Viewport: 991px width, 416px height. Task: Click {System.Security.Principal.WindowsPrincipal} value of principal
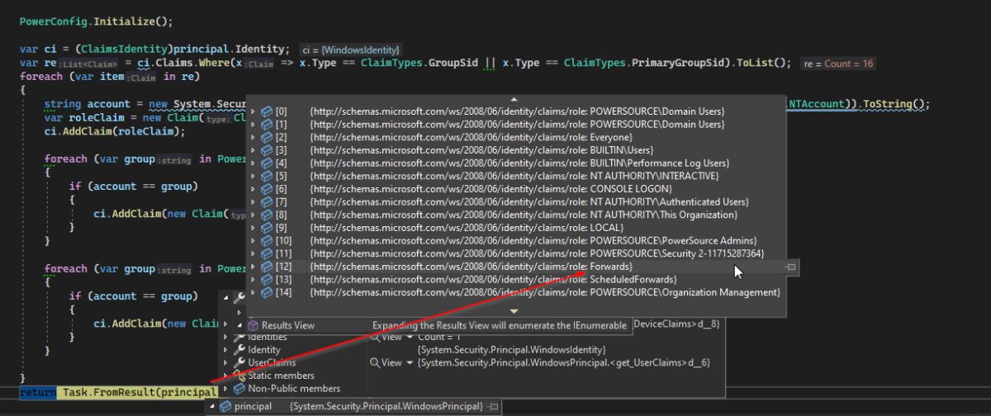(x=386, y=407)
